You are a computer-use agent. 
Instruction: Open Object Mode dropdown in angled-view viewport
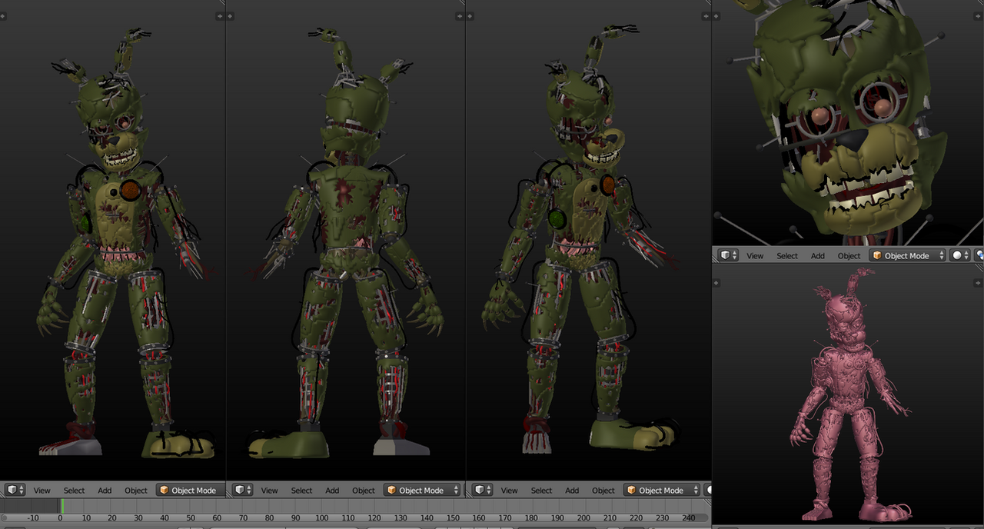662,490
